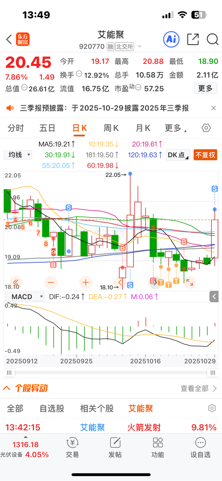This screenshot has width=222, height=481.
Task: Tap the previous candle arrow icon
Action: (120, 282)
